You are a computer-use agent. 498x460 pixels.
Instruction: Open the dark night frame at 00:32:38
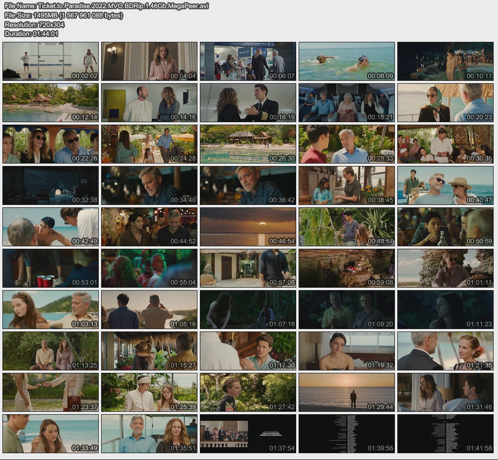pos(51,185)
